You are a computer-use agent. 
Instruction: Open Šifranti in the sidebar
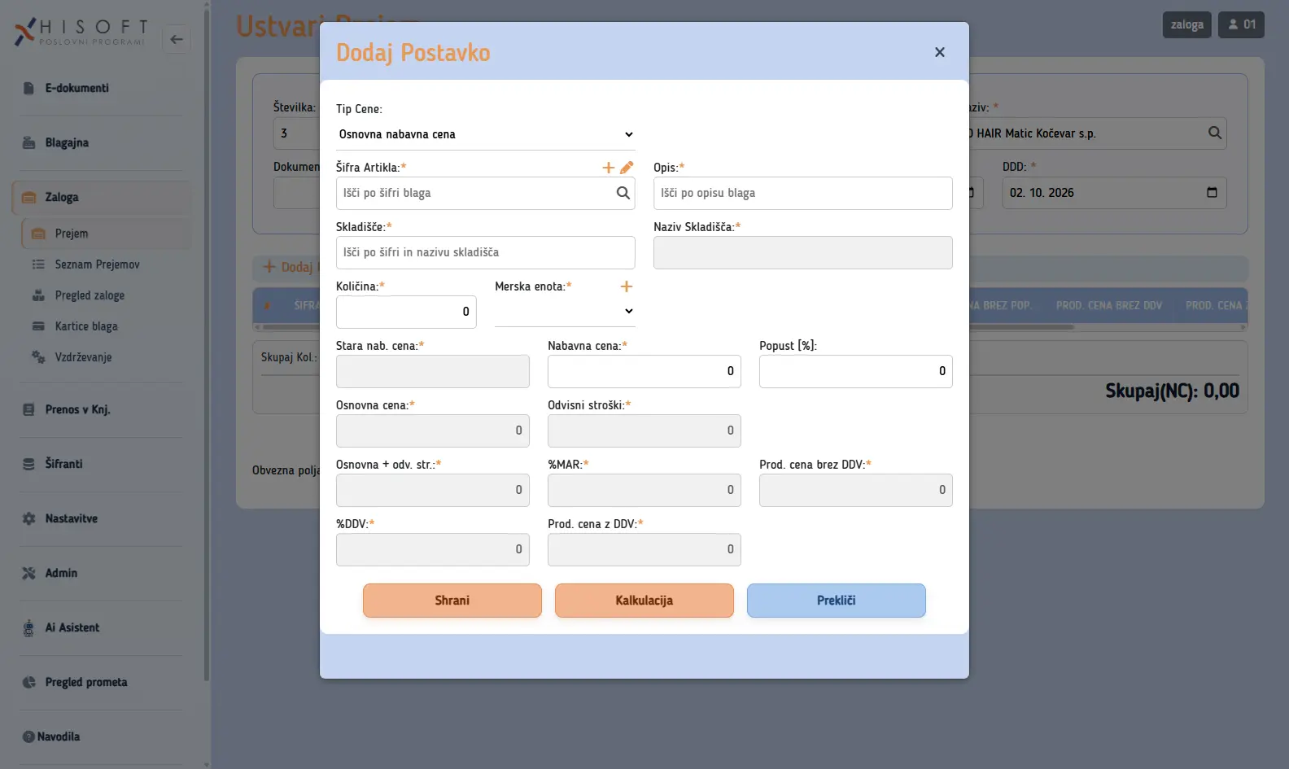[x=101, y=464]
